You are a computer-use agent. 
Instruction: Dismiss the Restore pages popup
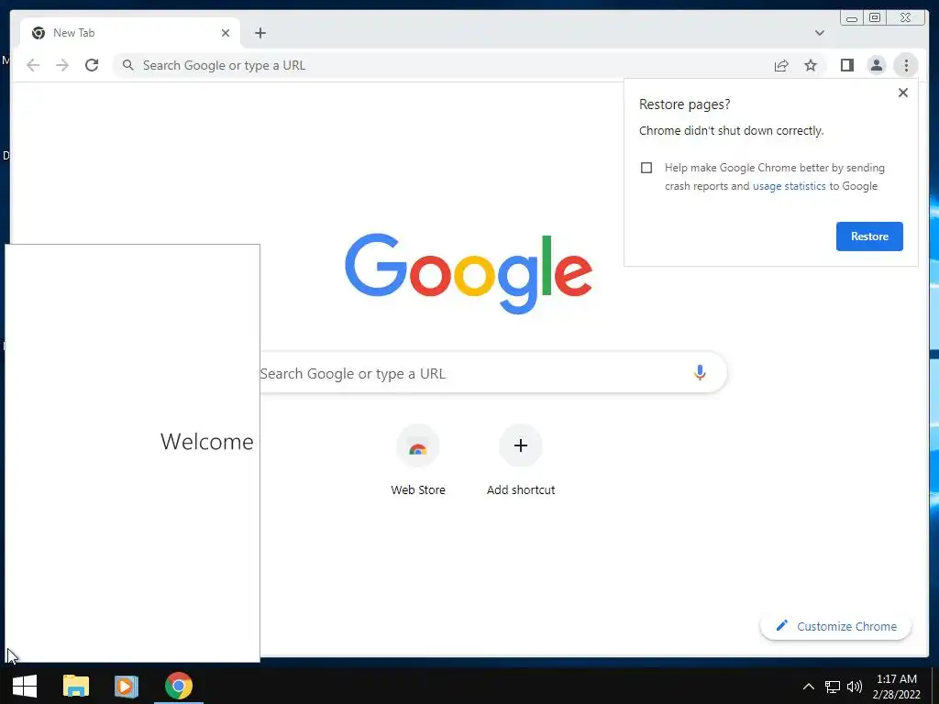tap(903, 93)
